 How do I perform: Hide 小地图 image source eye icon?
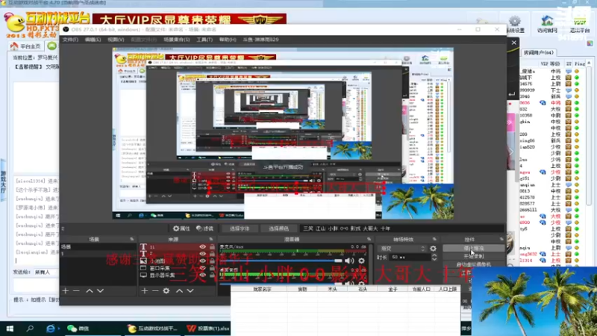(x=202, y=261)
